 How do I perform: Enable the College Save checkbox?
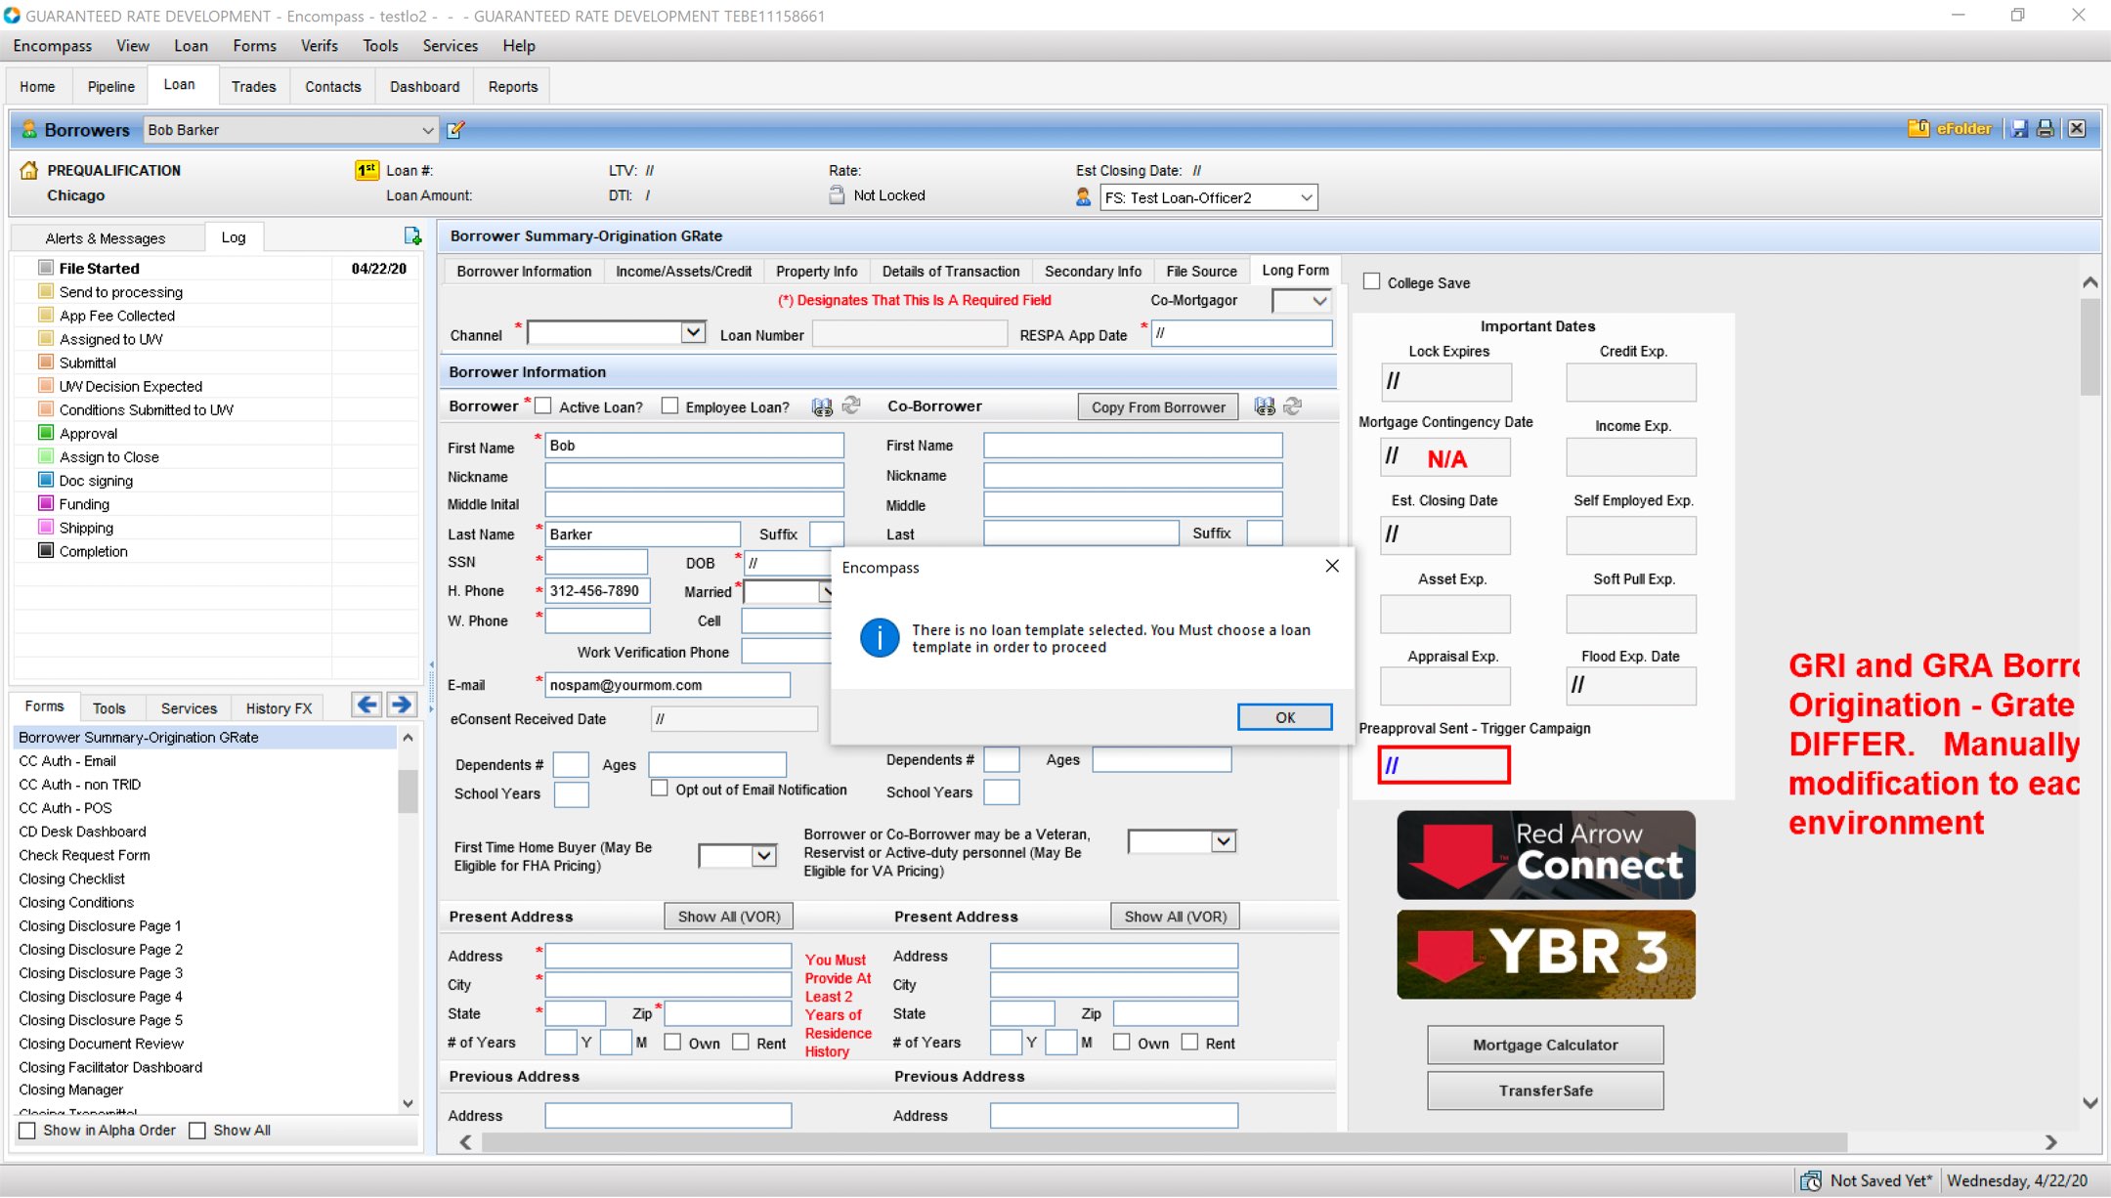point(1372,281)
